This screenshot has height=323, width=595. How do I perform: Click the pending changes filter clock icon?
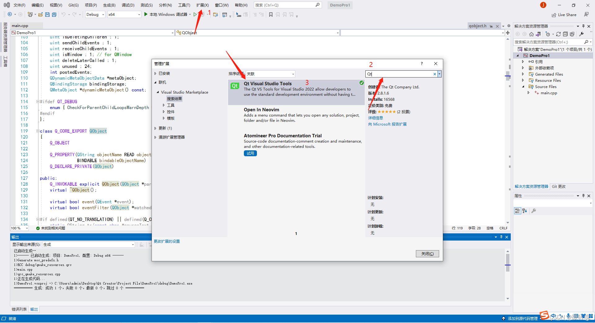pyautogui.click(x=548, y=34)
